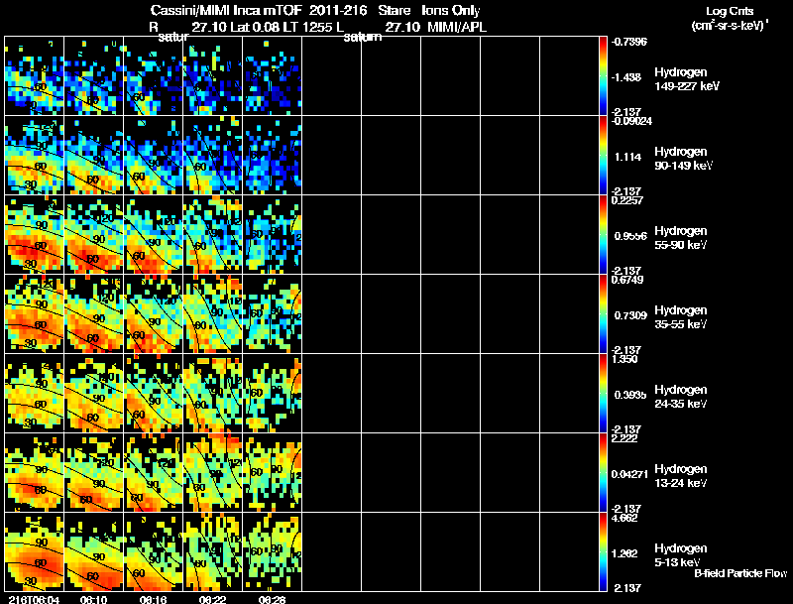Select the 35-55 keV image panel at 06:22
This screenshot has height=604, width=793.
pos(212,314)
